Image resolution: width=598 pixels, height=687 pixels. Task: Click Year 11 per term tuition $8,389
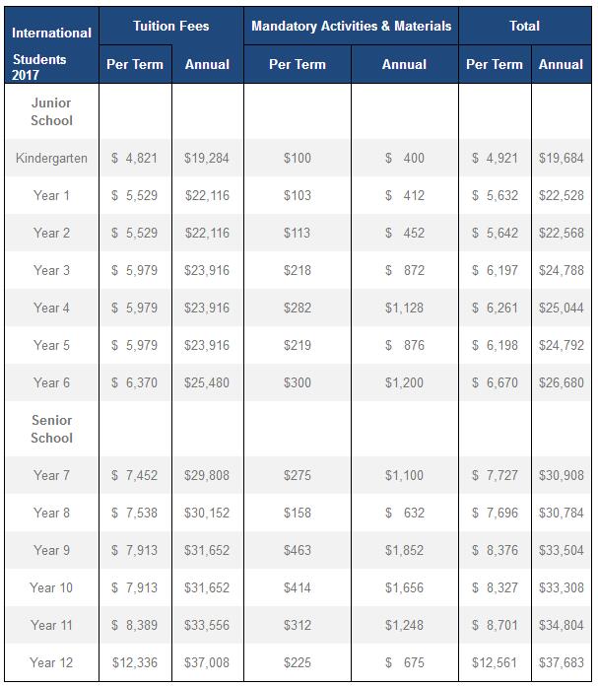point(134,625)
